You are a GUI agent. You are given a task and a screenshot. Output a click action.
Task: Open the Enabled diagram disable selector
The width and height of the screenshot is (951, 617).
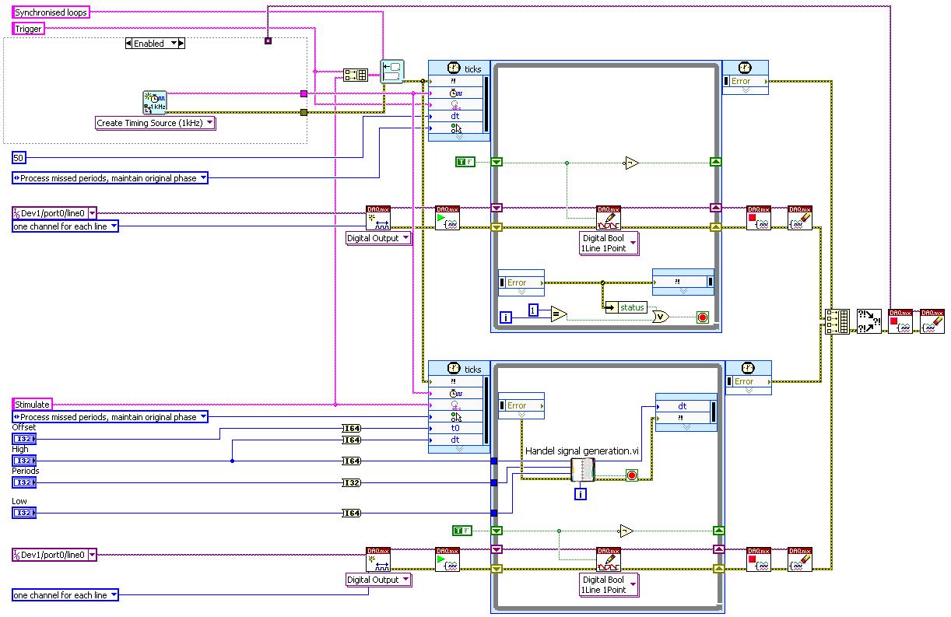click(x=155, y=44)
